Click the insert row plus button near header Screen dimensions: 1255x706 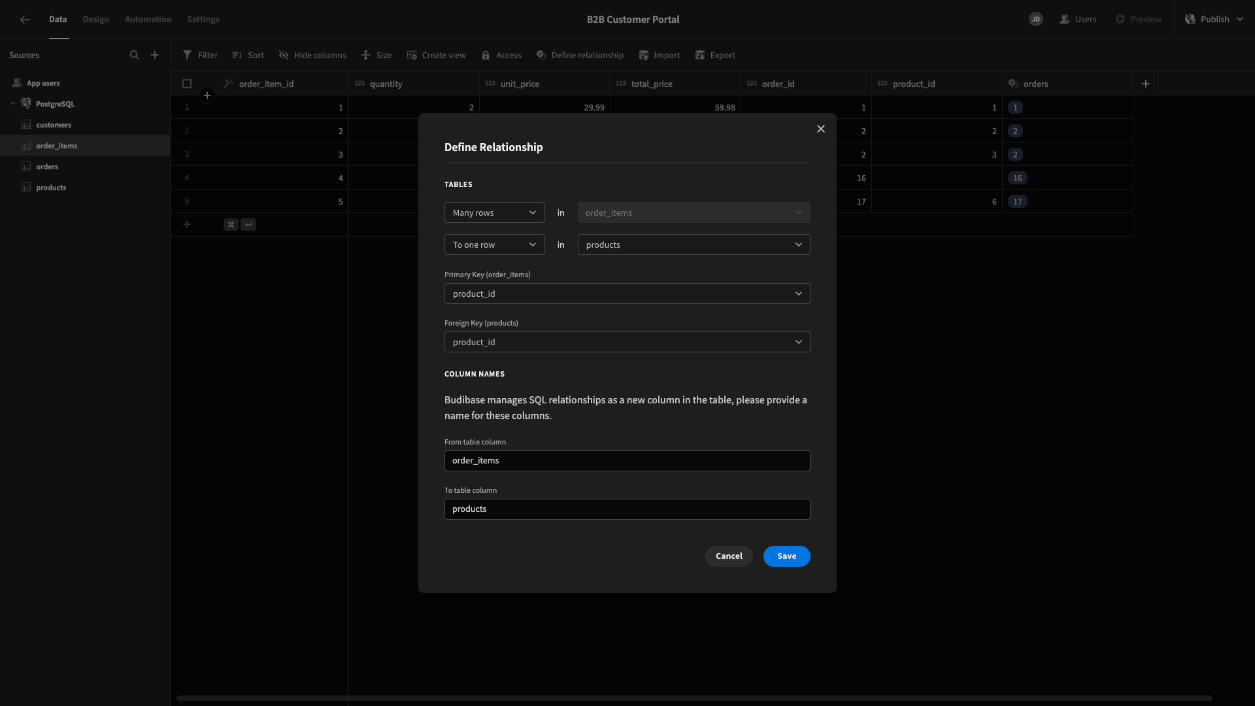tap(207, 95)
